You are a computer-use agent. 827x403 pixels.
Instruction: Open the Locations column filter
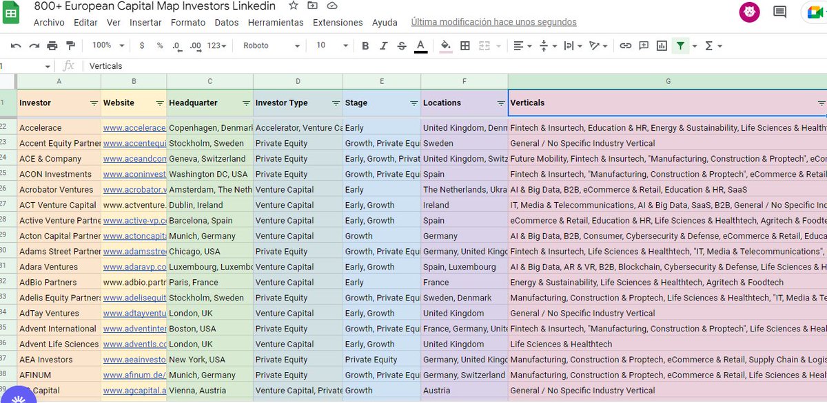click(x=500, y=103)
